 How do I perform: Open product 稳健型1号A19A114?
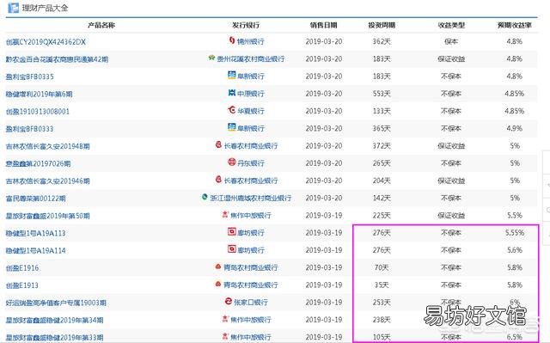(x=36, y=251)
